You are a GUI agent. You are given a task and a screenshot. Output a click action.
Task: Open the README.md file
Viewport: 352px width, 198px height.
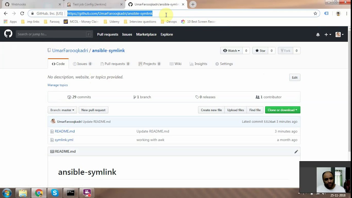tap(65, 131)
